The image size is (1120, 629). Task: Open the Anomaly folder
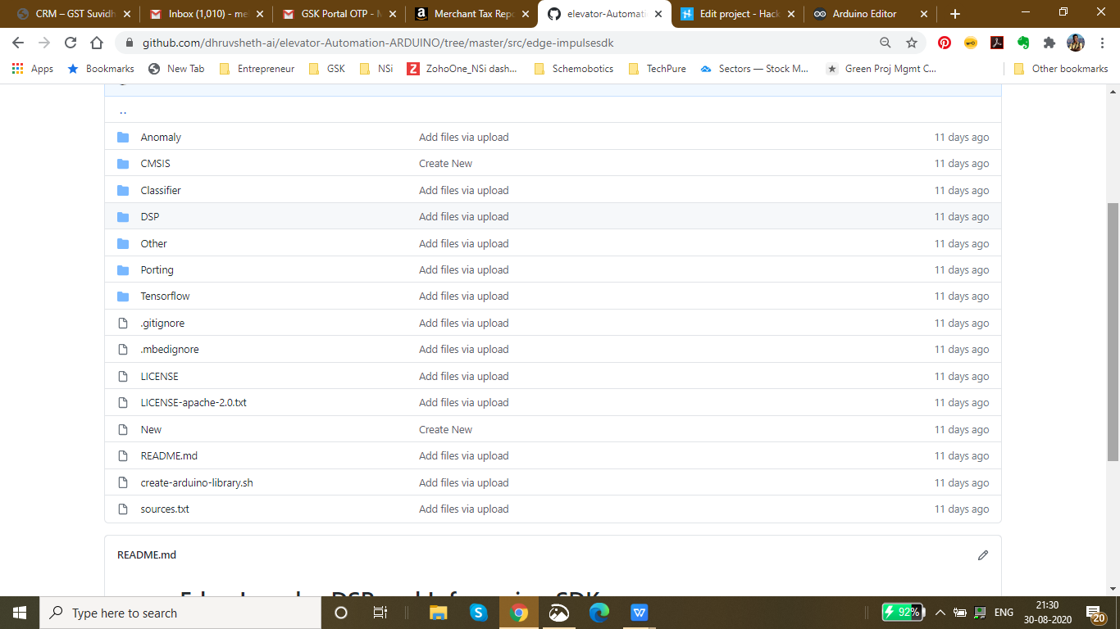coord(161,138)
